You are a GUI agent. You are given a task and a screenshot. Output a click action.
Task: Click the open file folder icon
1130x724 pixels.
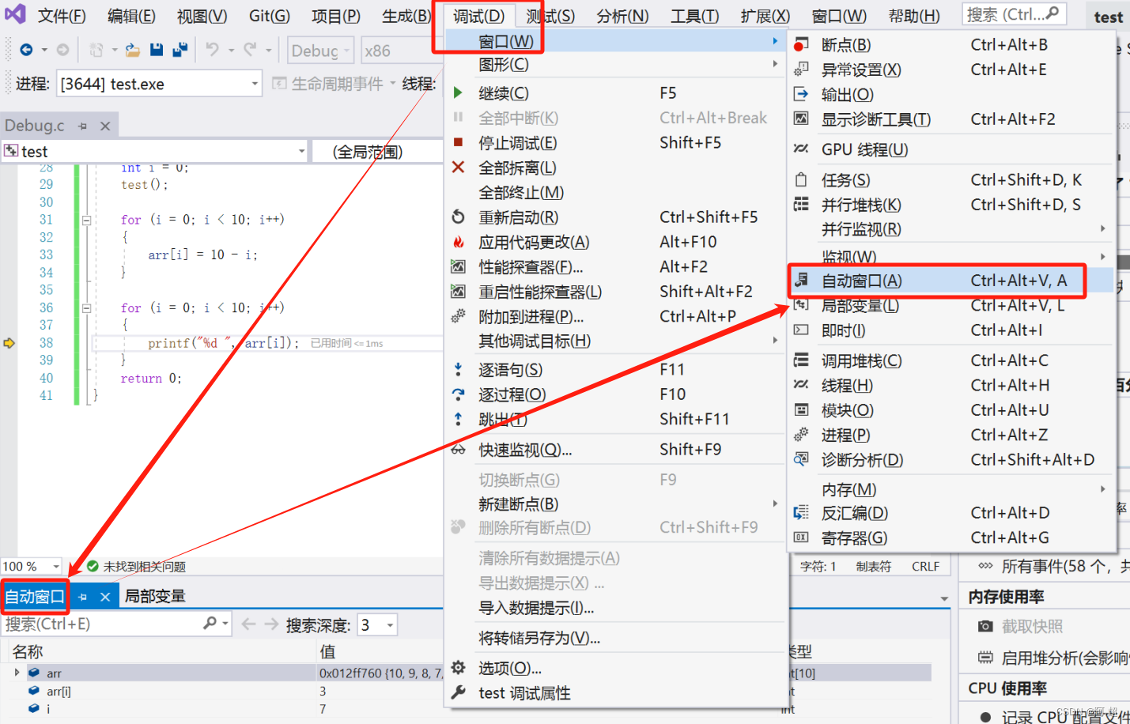coord(133,50)
